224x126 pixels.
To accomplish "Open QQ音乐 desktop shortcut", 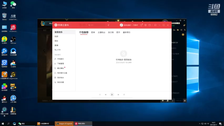I will pyautogui.click(x=4, y=40).
